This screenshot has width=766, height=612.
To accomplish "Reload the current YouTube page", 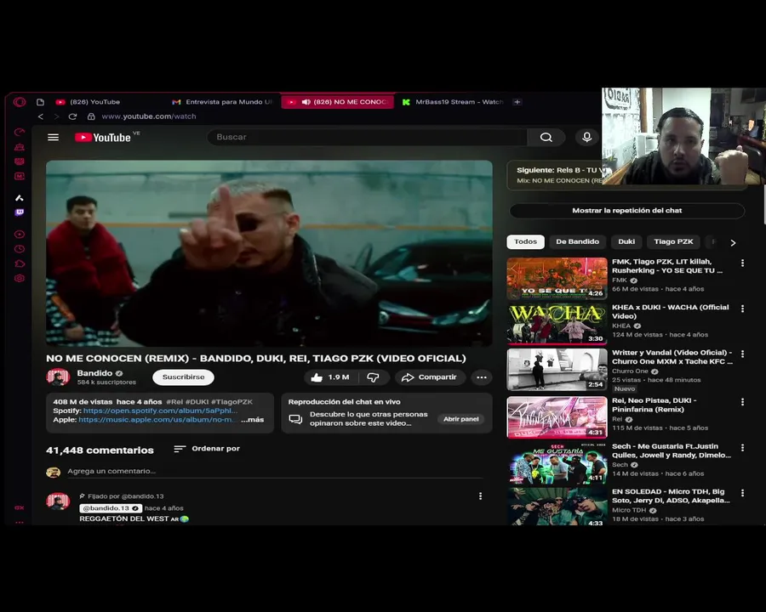I will (73, 116).
